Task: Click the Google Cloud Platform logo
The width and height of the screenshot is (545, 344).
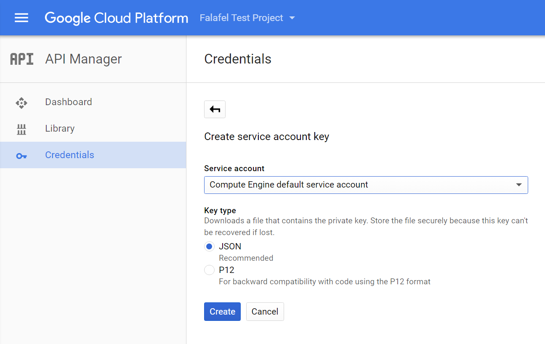Action: click(116, 18)
